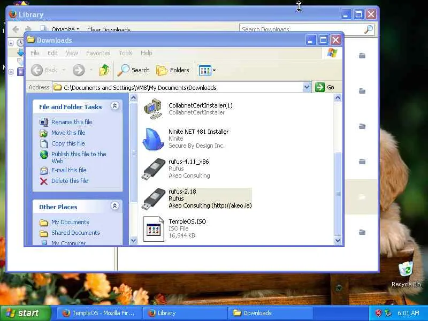Click the Forward arrow in Downloads toolbar
Viewport: 428px width, 321px height.
79,70
